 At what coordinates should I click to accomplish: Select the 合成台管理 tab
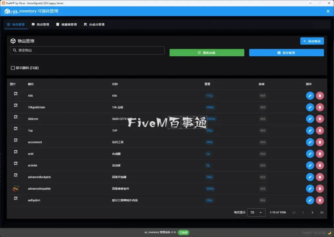[x=94, y=24]
